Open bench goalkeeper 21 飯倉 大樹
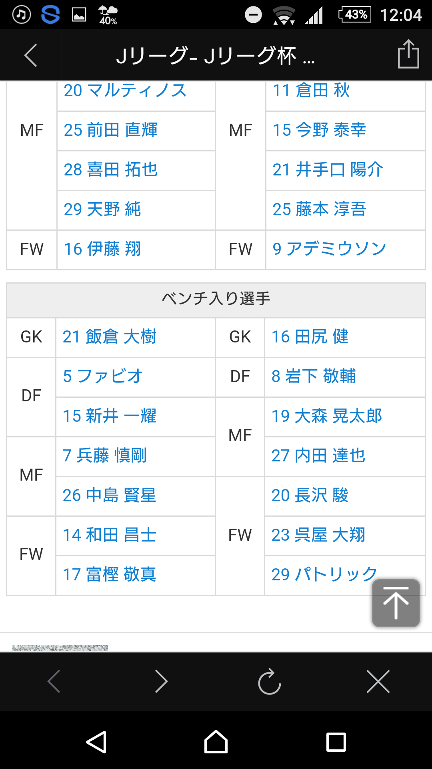This screenshot has height=769, width=432. point(109,337)
